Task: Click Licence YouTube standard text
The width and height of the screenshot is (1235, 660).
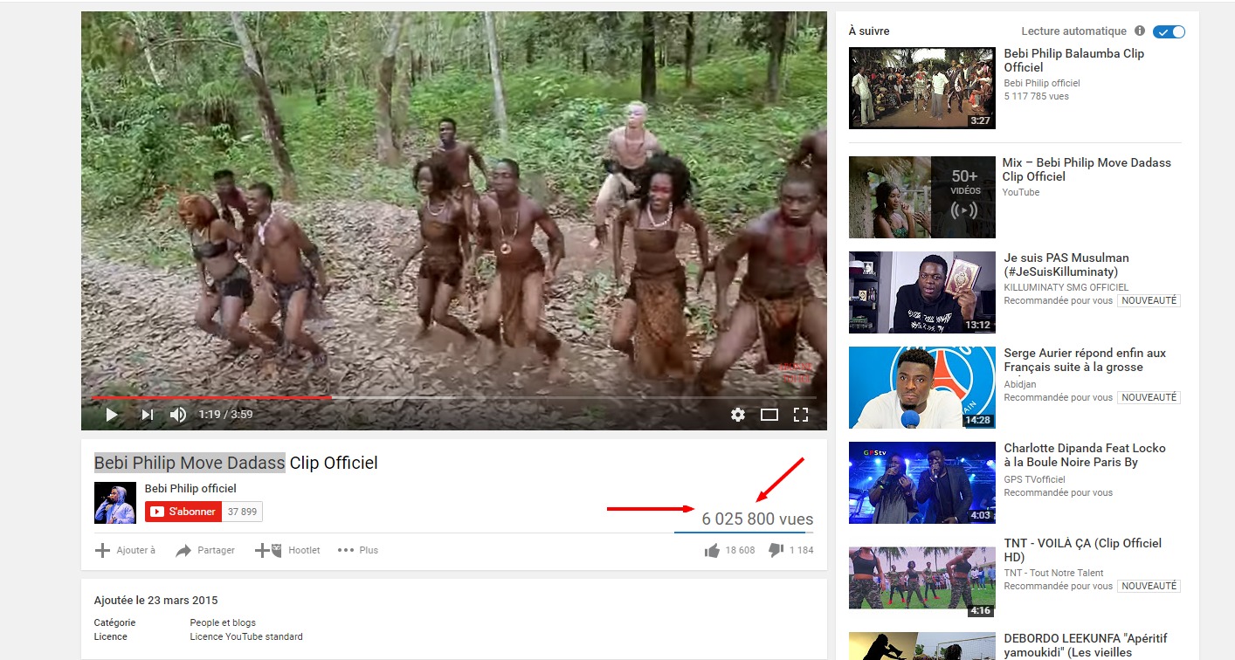Action: [x=246, y=636]
